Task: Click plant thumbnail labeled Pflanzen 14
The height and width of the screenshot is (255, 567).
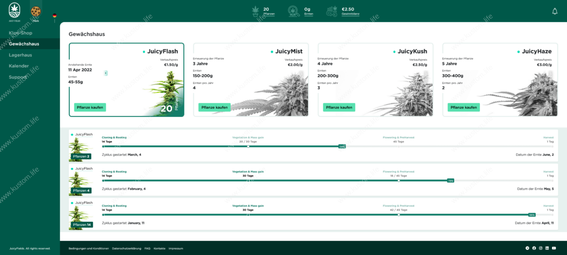Action: pyautogui.click(x=80, y=217)
